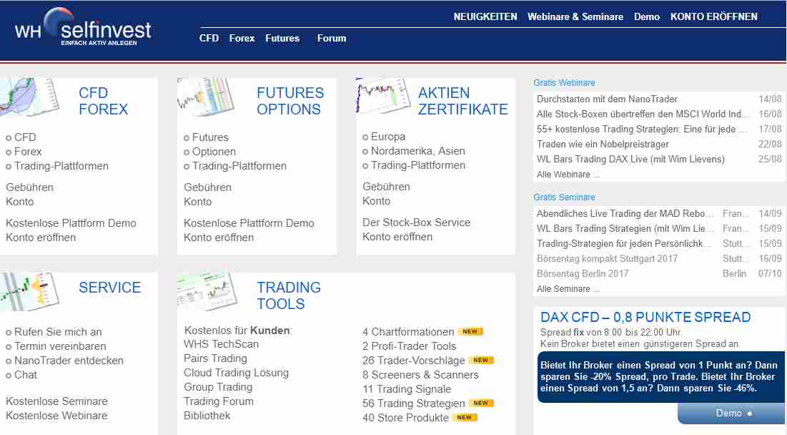Select the Futures navigation tab

pyautogui.click(x=282, y=38)
